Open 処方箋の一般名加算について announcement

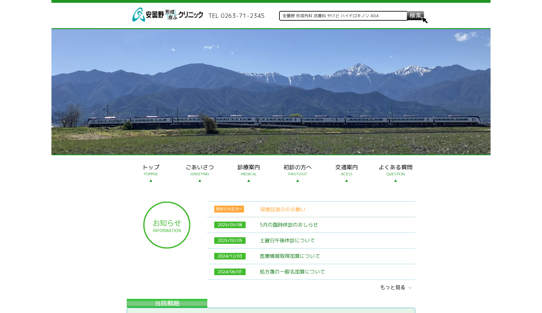pyautogui.click(x=292, y=272)
